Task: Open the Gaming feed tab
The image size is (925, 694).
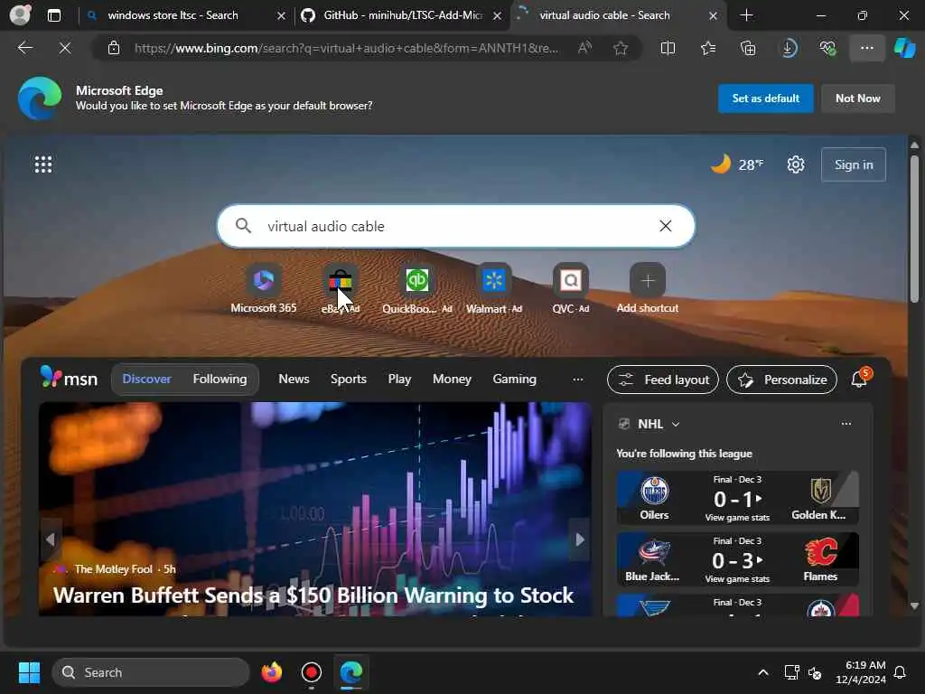Action: [x=514, y=379]
